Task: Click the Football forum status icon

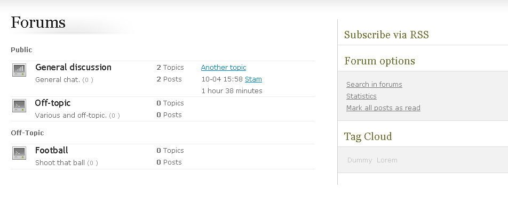Action: [19, 153]
